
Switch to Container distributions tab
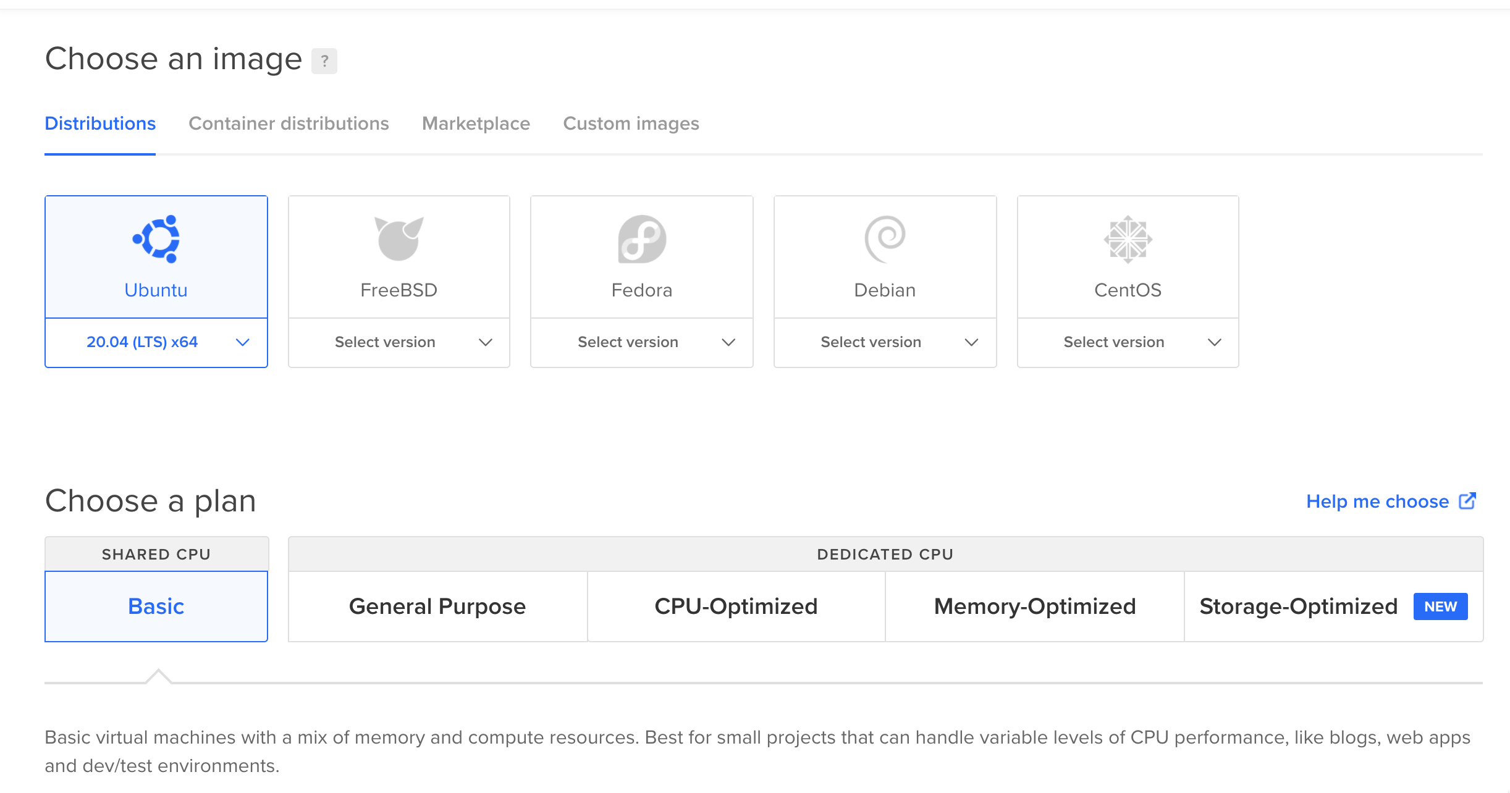coord(289,124)
